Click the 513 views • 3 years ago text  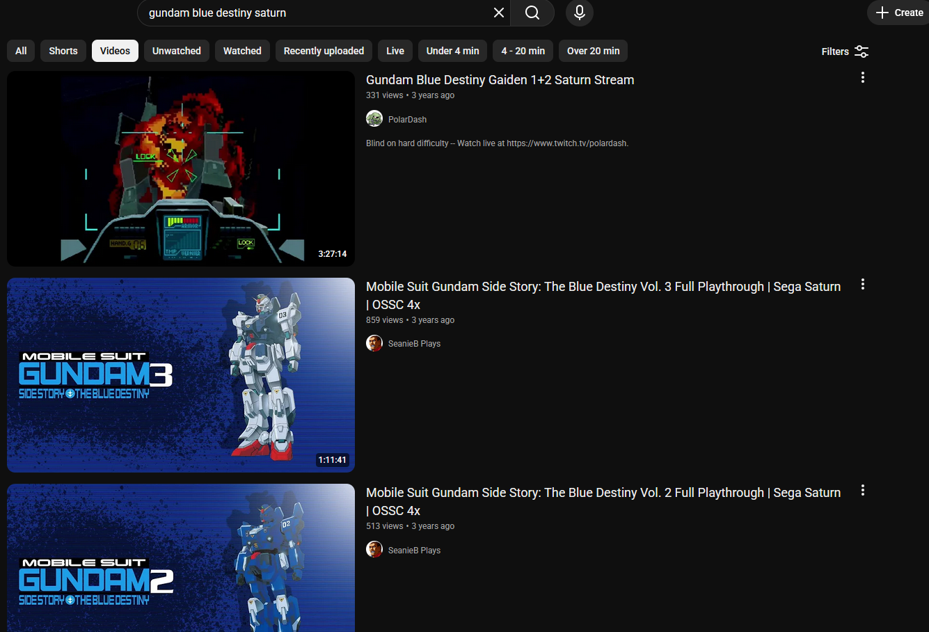[x=410, y=526]
